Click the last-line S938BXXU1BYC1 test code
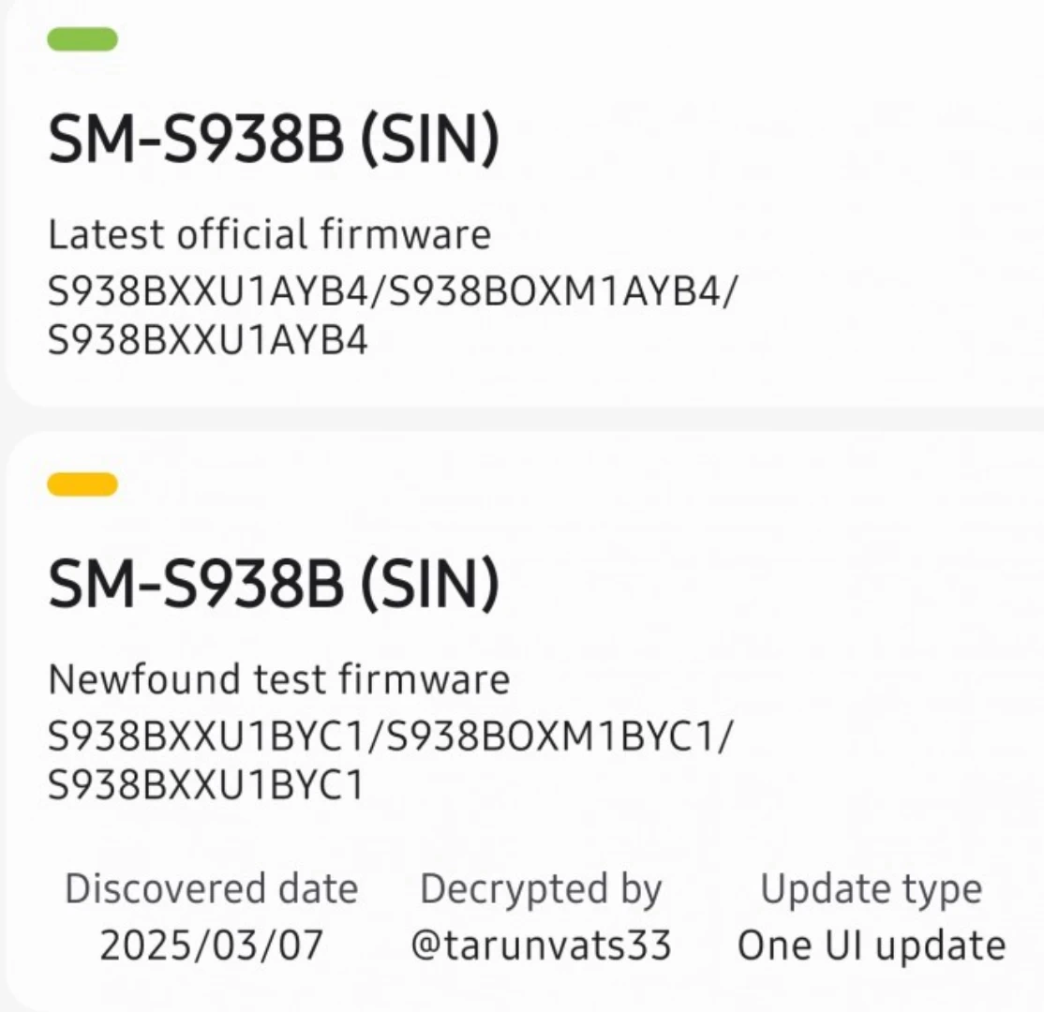This screenshot has height=1012, width=1044. point(206,785)
